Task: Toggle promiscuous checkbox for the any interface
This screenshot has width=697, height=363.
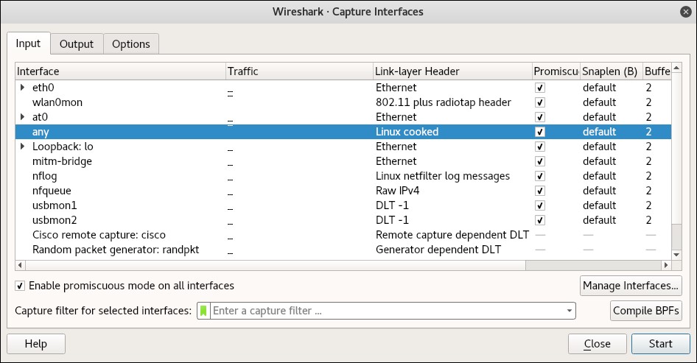Action: (x=539, y=132)
